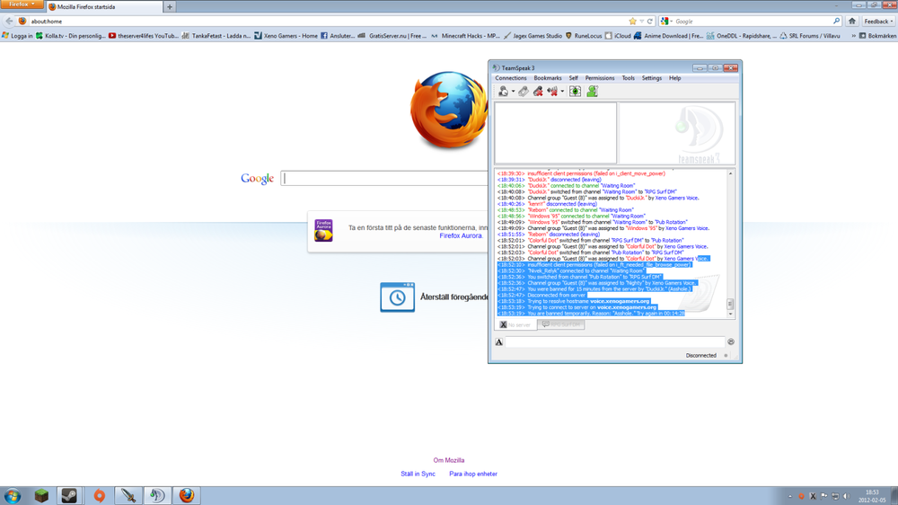Open Bookmarks menu in TeamSpeak
This screenshot has height=505, width=898.
(548, 78)
